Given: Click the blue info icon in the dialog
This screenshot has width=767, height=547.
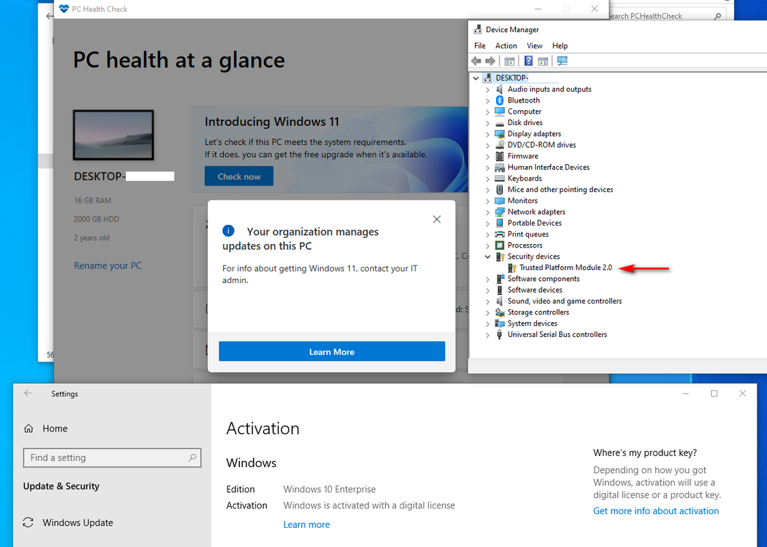Looking at the screenshot, I should pos(229,230).
